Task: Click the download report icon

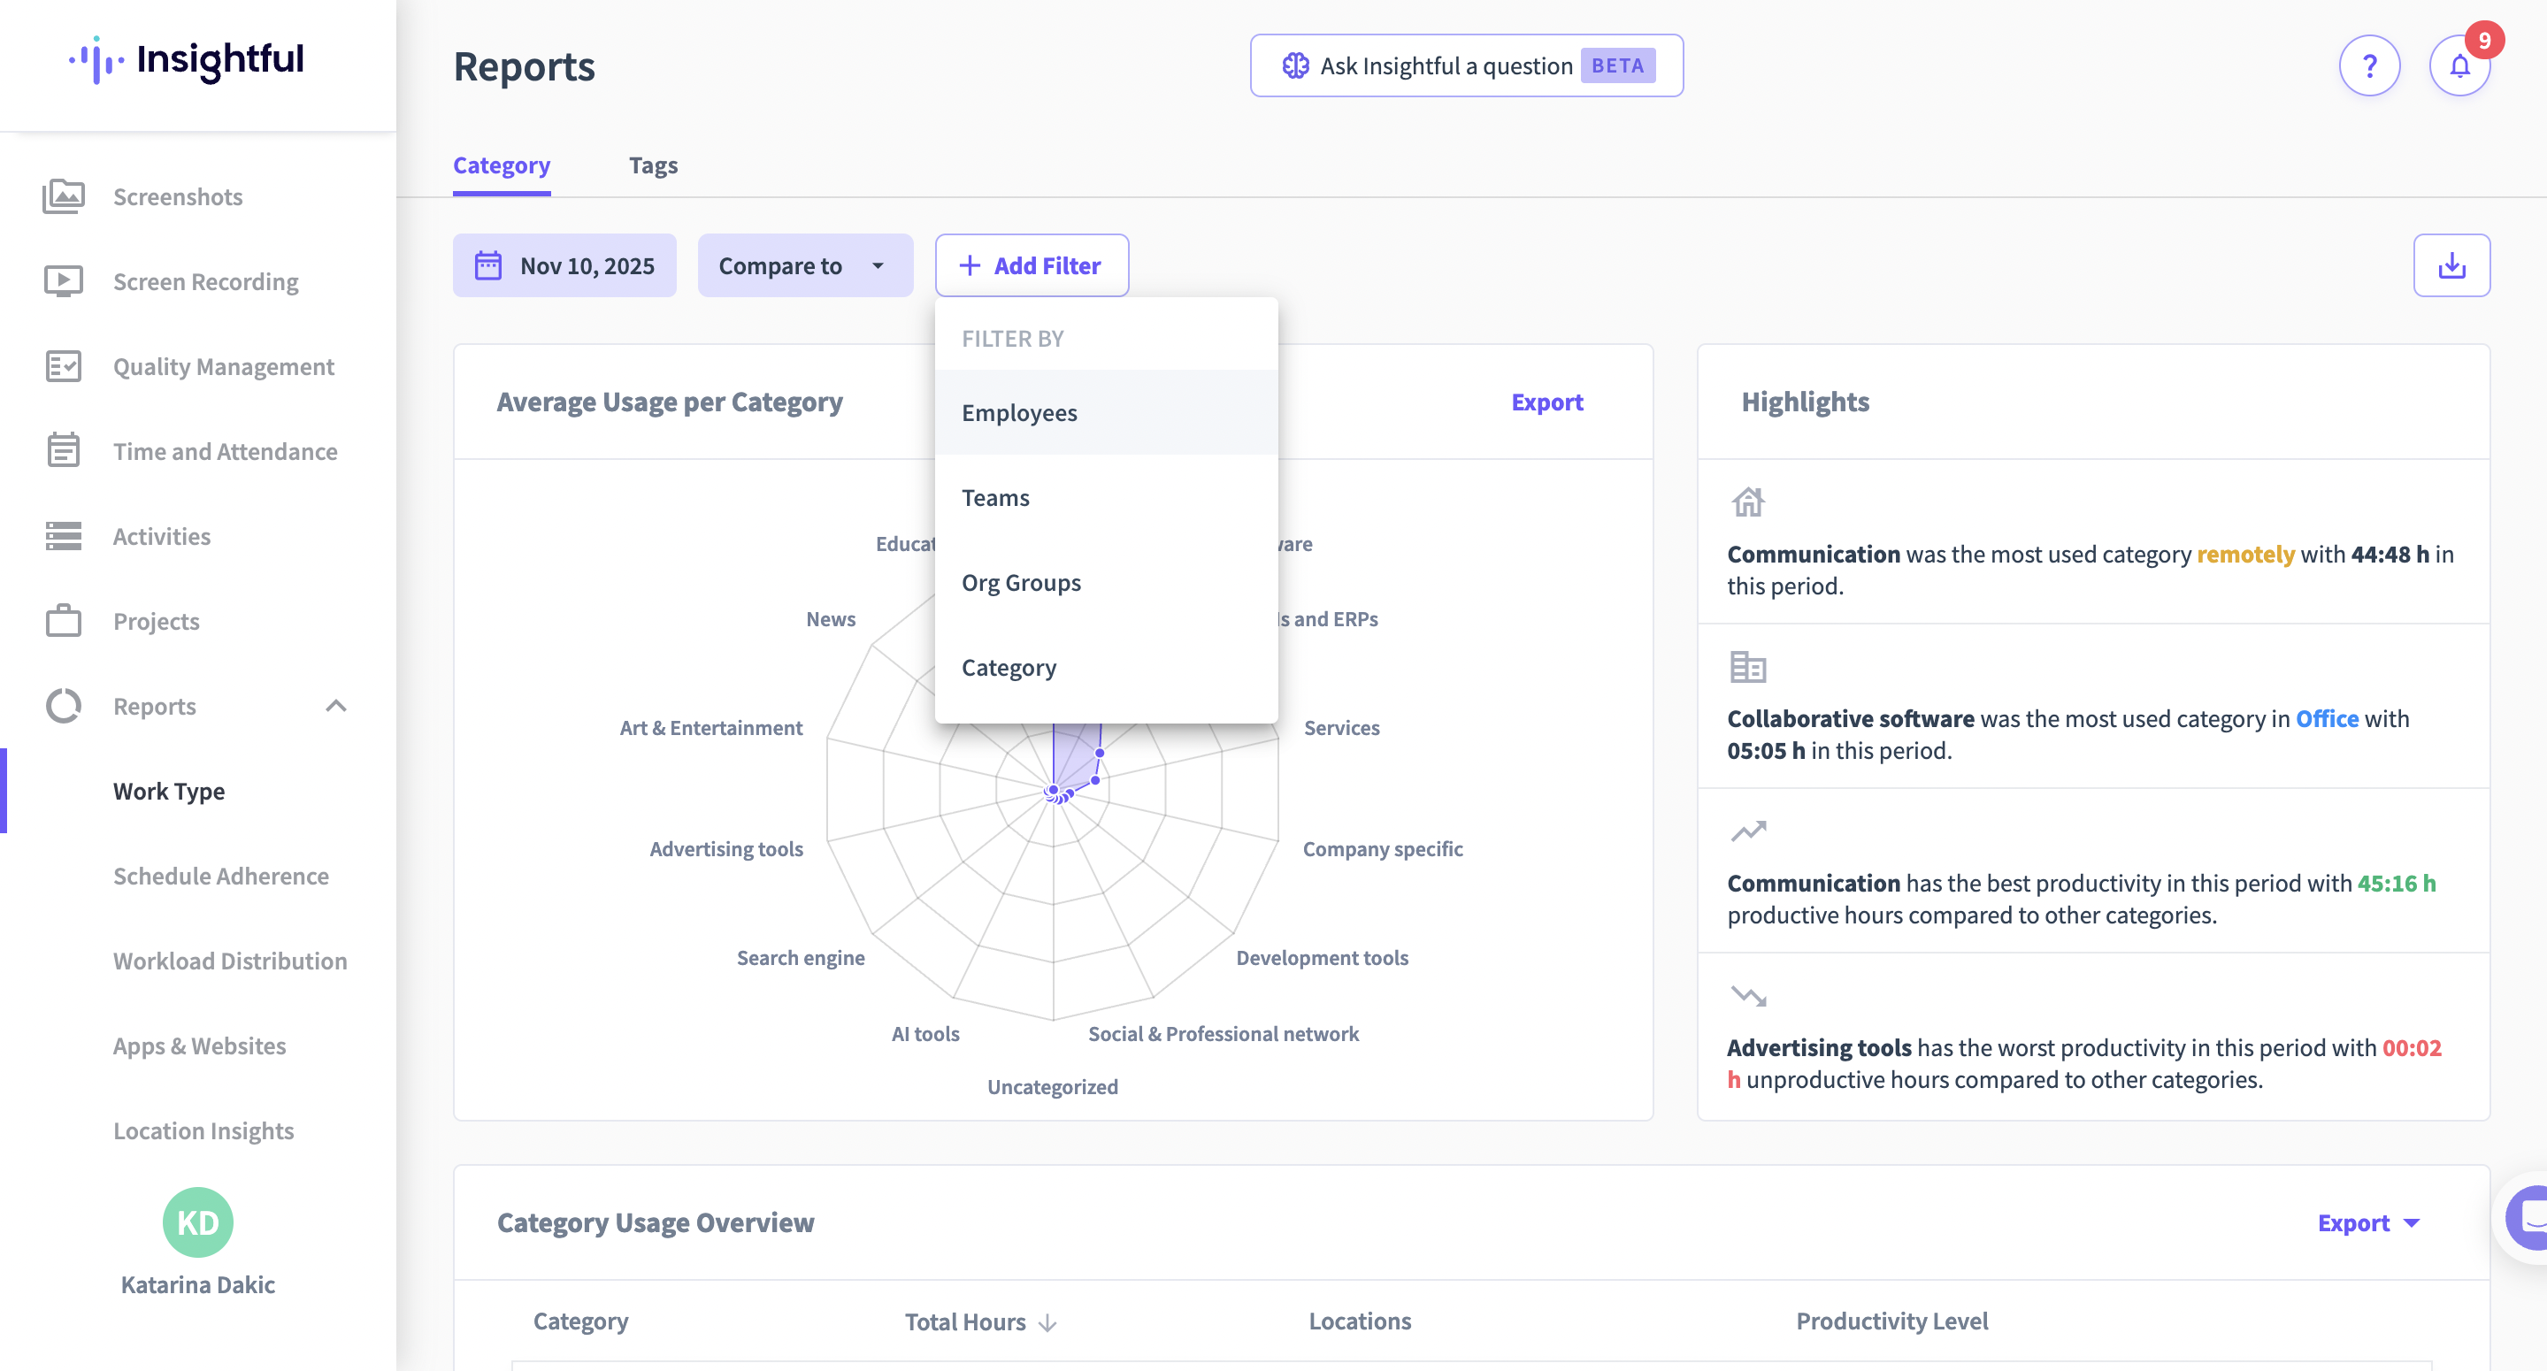Action: click(2451, 264)
